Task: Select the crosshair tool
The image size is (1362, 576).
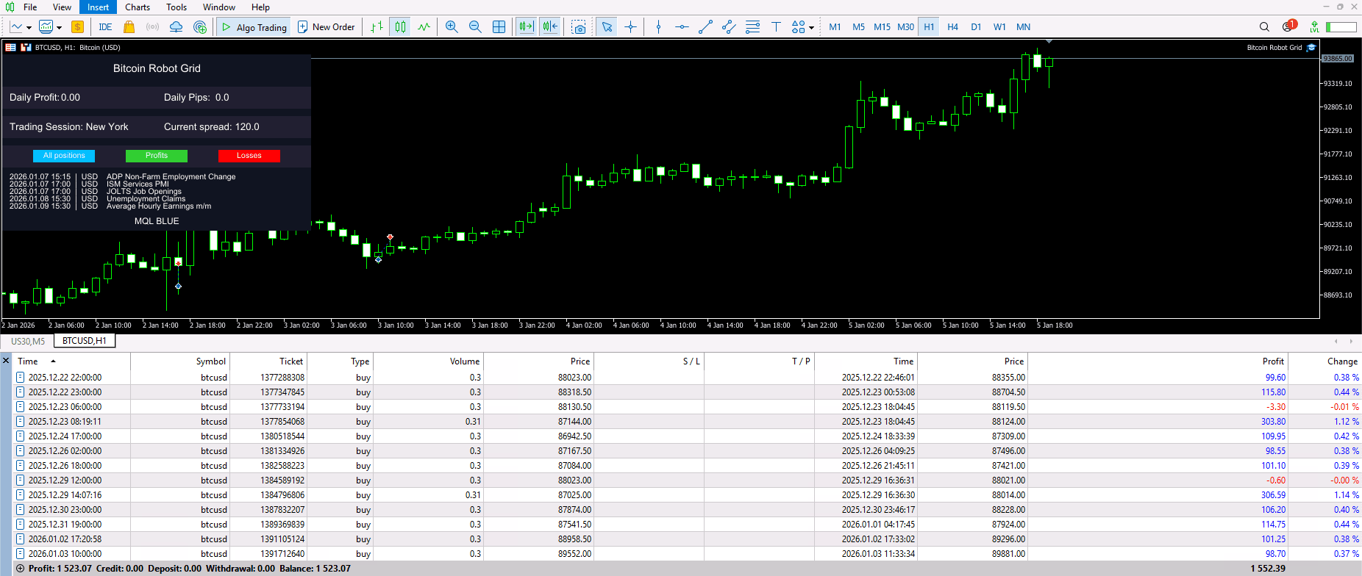Action: point(630,27)
